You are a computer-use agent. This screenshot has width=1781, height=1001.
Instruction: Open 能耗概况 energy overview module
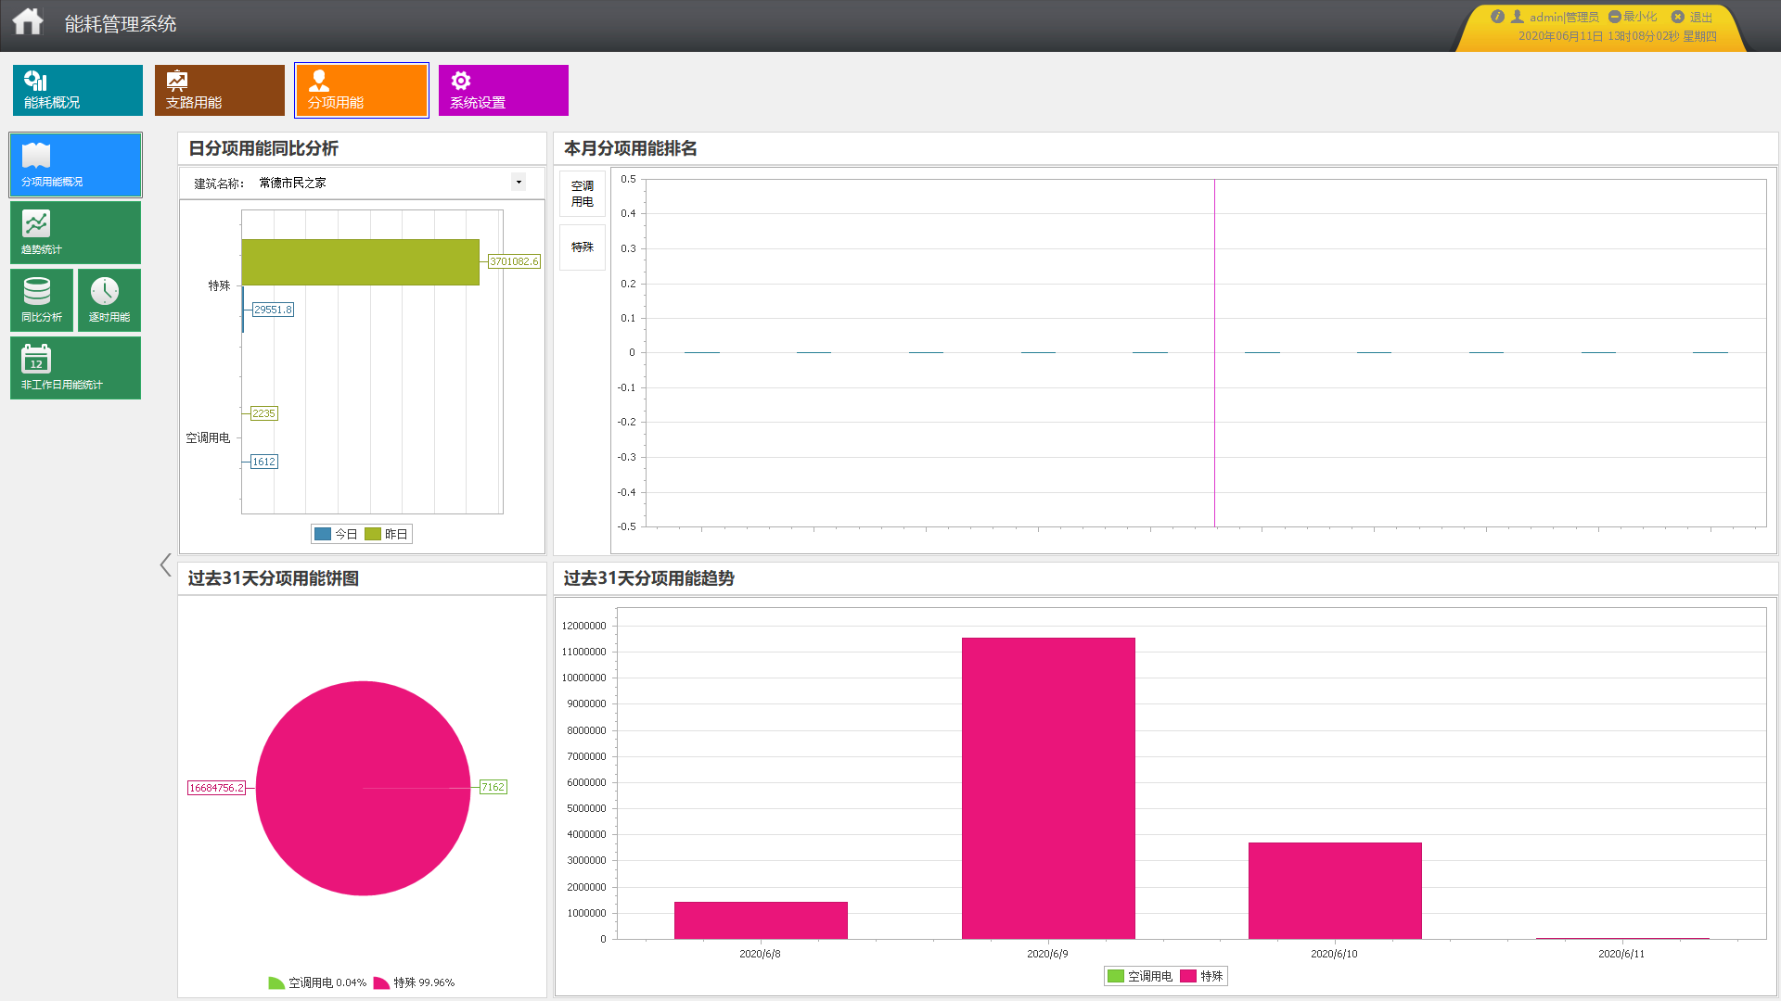pos(78,90)
